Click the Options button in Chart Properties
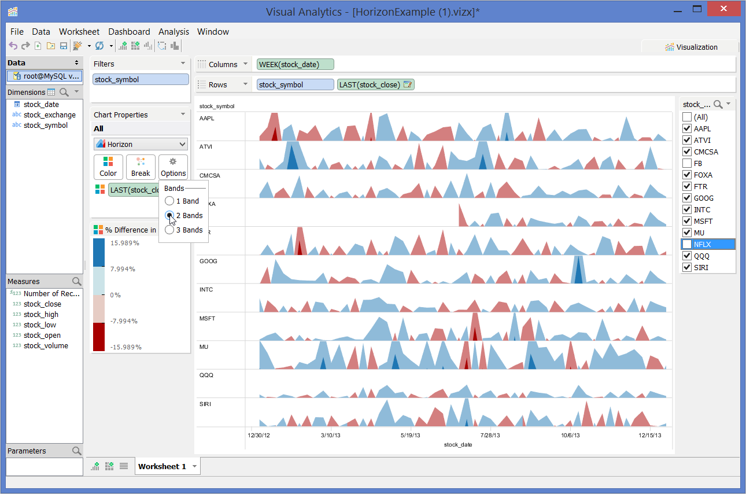 (x=173, y=167)
